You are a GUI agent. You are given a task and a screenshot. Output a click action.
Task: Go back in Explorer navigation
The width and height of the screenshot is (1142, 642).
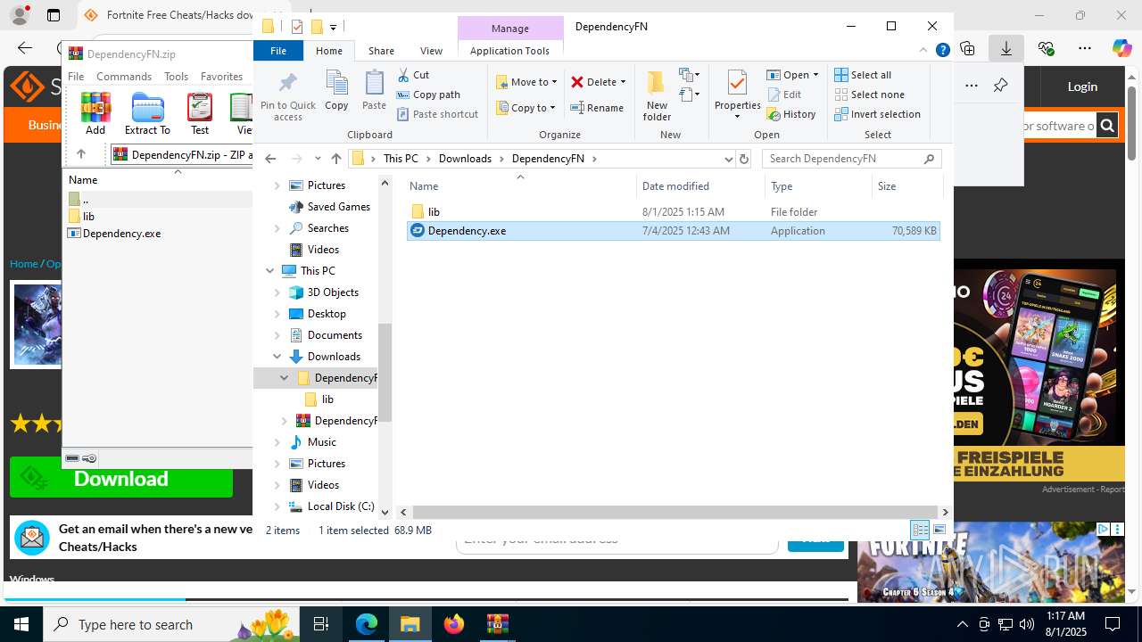pyautogui.click(x=270, y=159)
